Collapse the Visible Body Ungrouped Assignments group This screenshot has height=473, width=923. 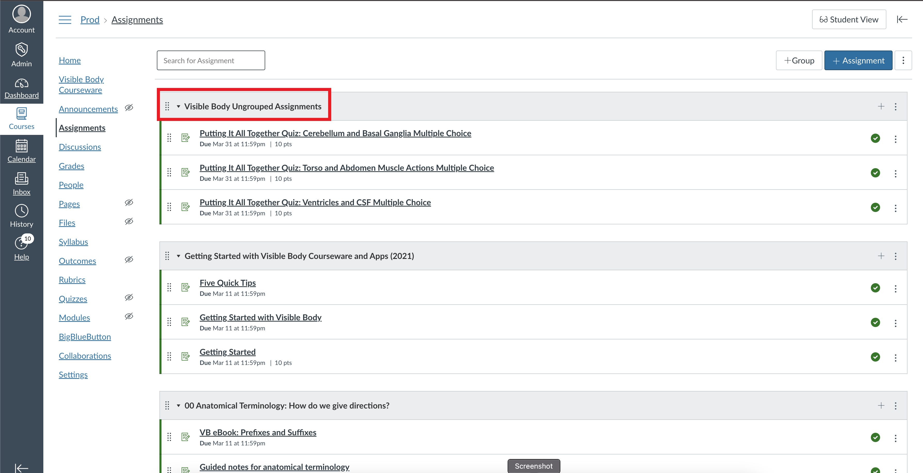point(179,107)
